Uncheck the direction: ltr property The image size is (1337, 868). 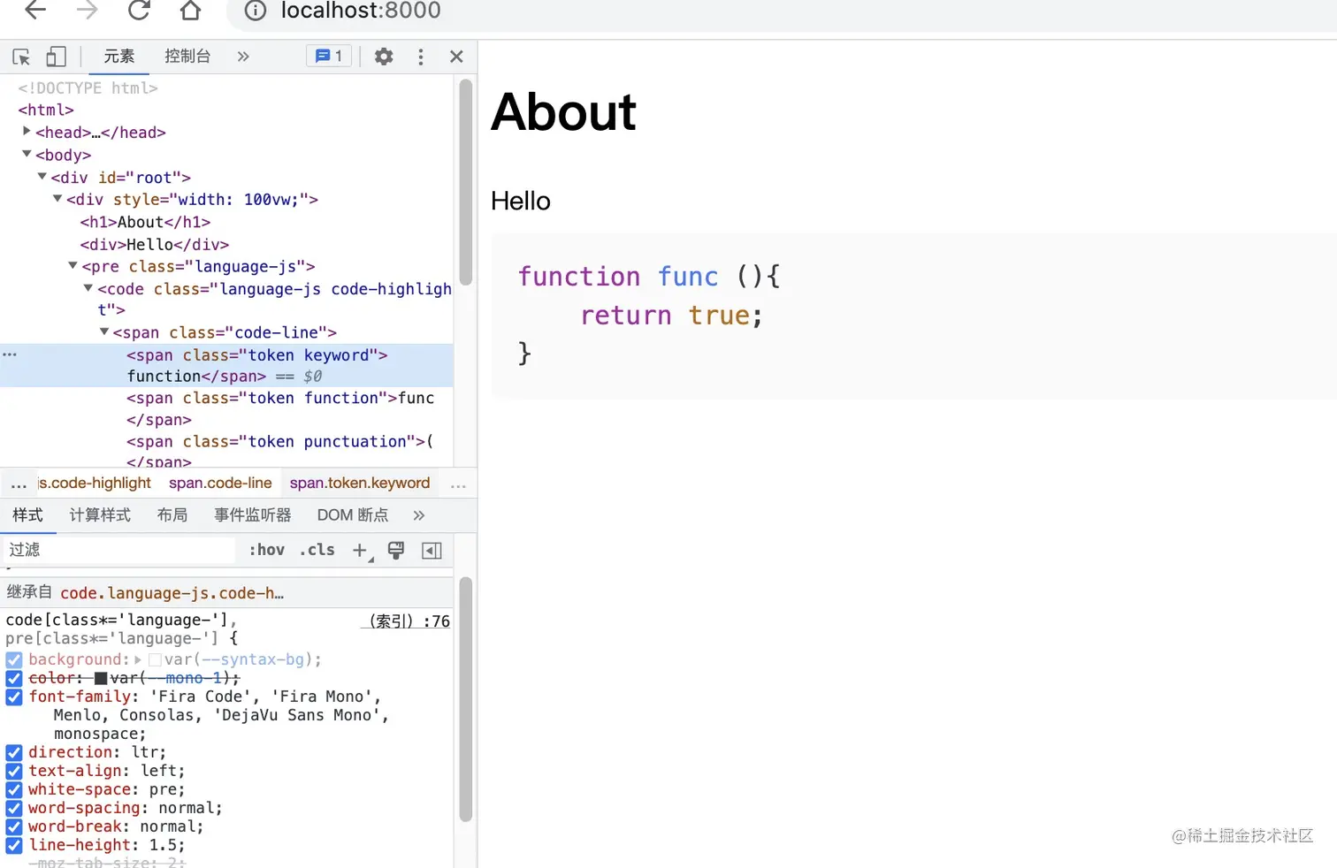[x=14, y=752]
